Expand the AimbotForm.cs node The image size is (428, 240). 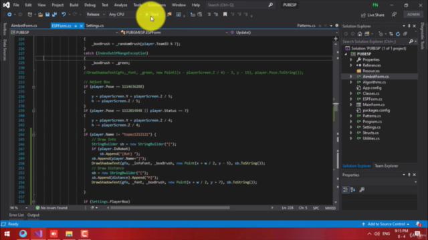351,77
